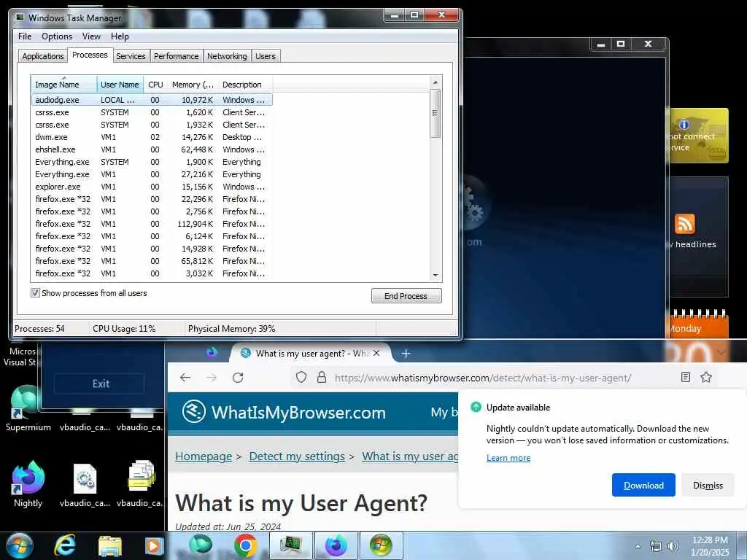Switch to Services tab
747x560 pixels.
pos(131,56)
